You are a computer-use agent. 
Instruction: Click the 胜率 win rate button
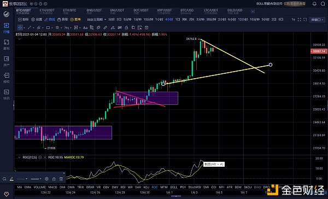(76, 20)
